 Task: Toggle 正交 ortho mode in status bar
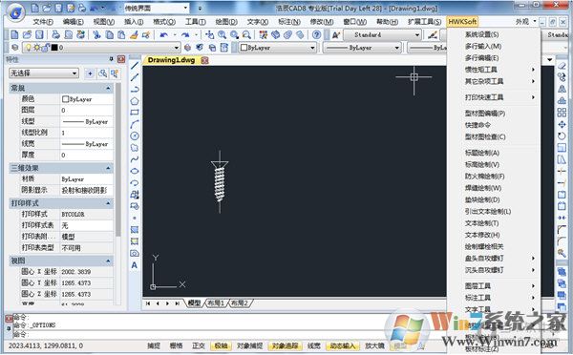coord(199,345)
